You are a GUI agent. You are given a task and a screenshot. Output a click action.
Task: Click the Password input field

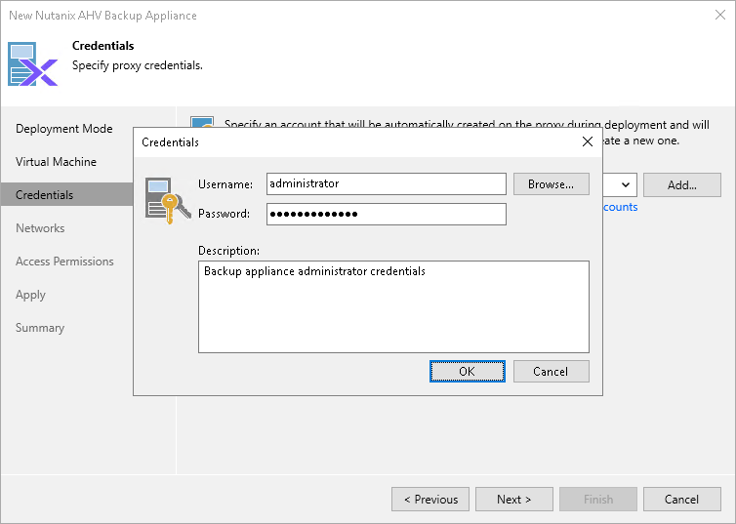pos(386,214)
